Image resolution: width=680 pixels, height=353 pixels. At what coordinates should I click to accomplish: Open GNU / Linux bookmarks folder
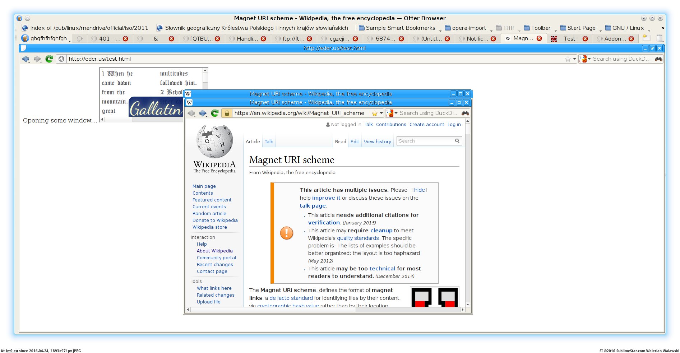(x=628, y=28)
